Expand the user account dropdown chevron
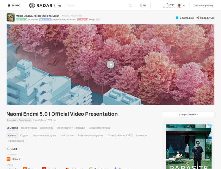Screen dimensions: 221x169 tap(184, 6)
